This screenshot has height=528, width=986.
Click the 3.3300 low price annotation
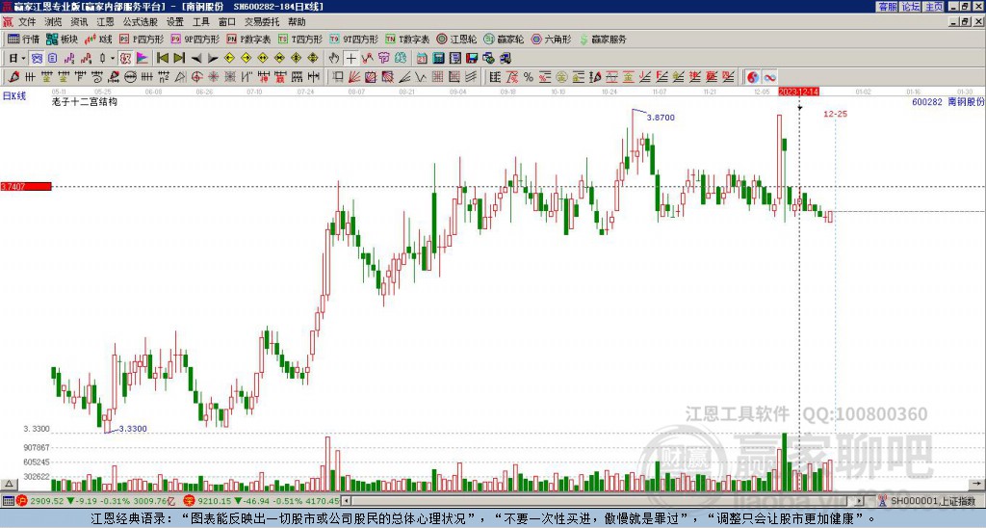133,429
